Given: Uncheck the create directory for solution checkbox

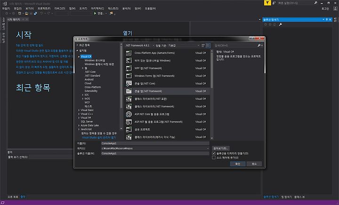Looking at the screenshot, I should [x=214, y=153].
